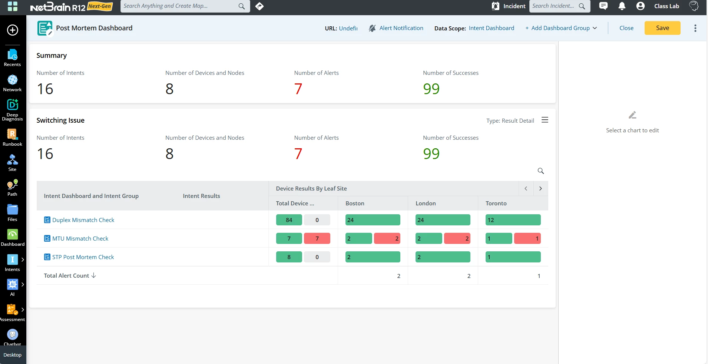This screenshot has height=364, width=708.
Task: Open the chat messages icon
Action: tap(603, 6)
